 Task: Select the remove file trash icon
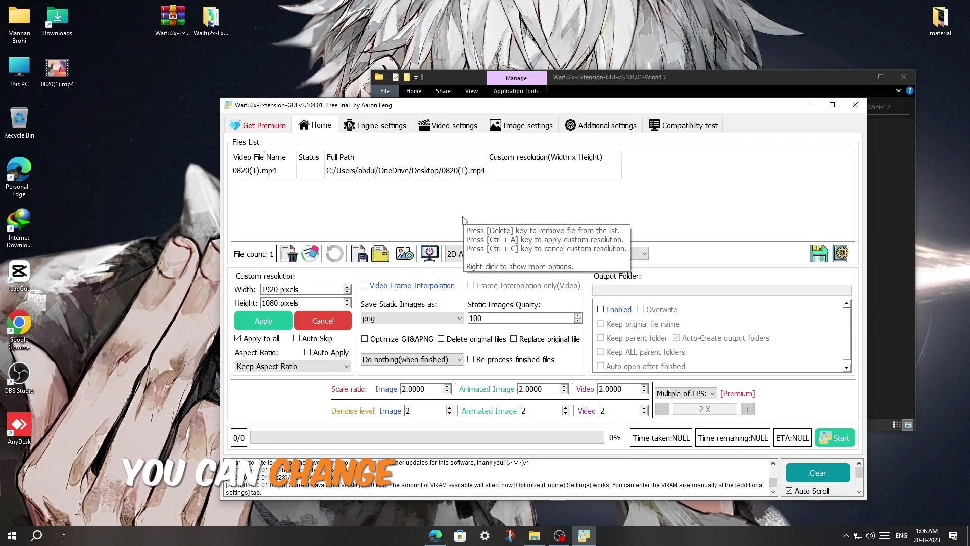288,254
